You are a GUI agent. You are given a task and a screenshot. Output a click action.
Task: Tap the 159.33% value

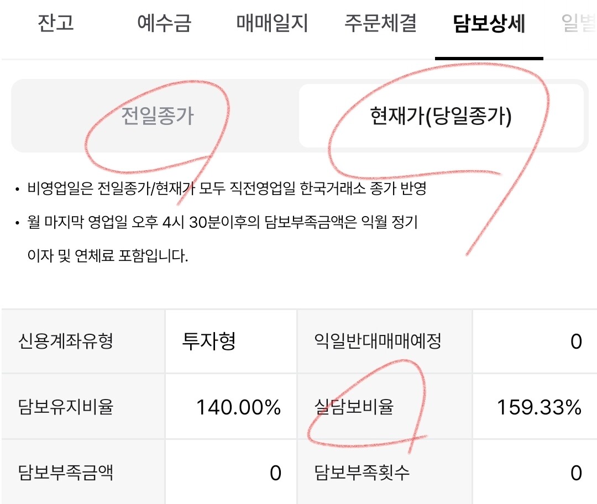539,407
